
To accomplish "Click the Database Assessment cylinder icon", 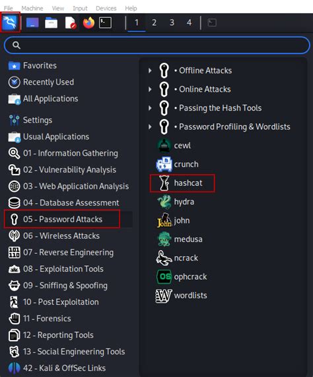I will [14, 202].
